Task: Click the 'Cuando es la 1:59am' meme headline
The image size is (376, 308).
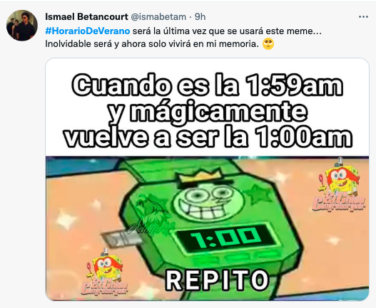Action: [208, 86]
